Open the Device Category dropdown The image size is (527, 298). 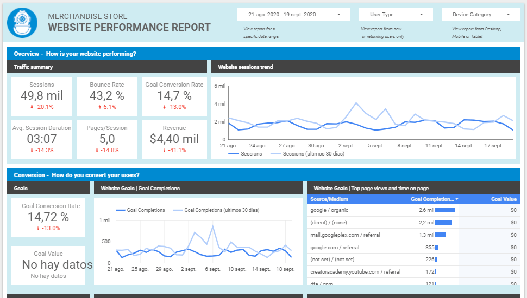pyautogui.click(x=481, y=15)
